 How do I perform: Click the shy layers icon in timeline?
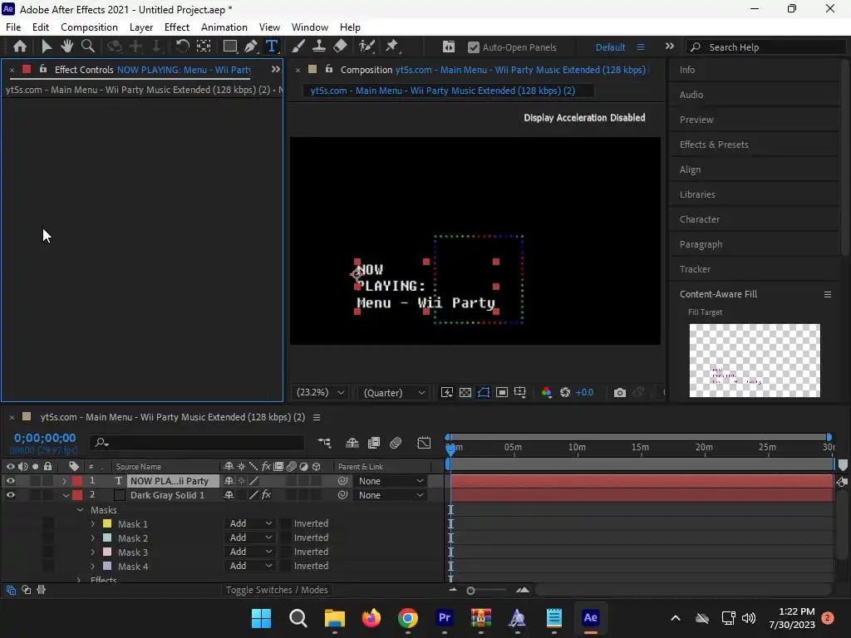pyautogui.click(x=352, y=443)
